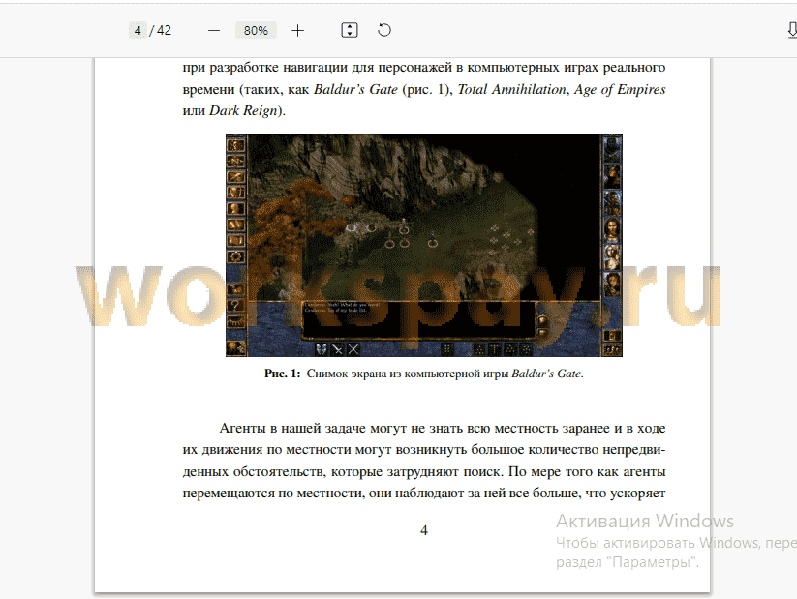Click the italic text "Age of Empires"

[620, 89]
